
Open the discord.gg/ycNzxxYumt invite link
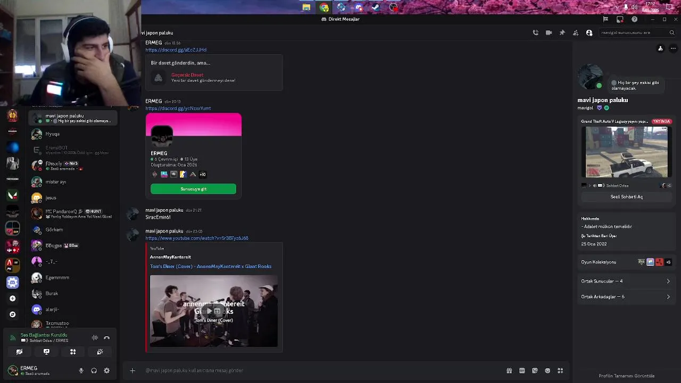pyautogui.click(x=178, y=109)
